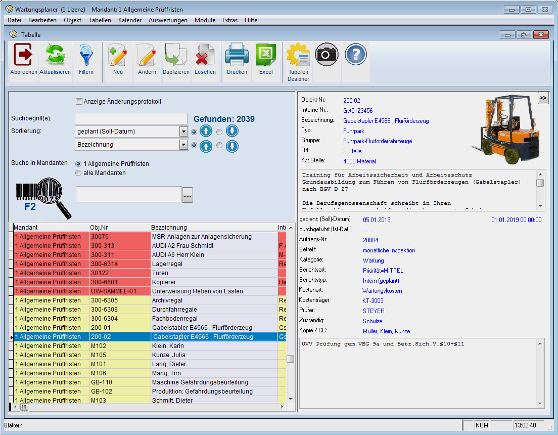Screen dimensions: 558x435
Task: Open the 'Bezeichnung' sorting dropdown
Action: coord(183,145)
